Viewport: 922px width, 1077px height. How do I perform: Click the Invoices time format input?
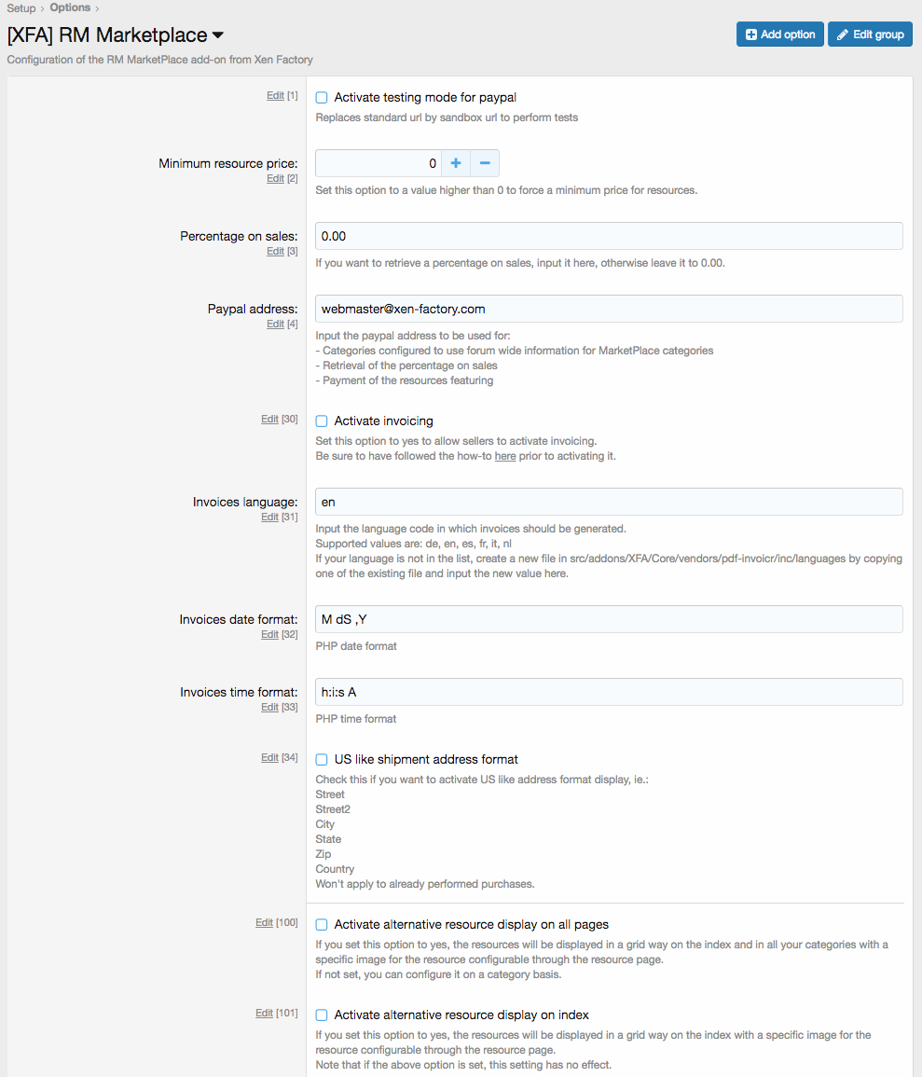(x=609, y=692)
